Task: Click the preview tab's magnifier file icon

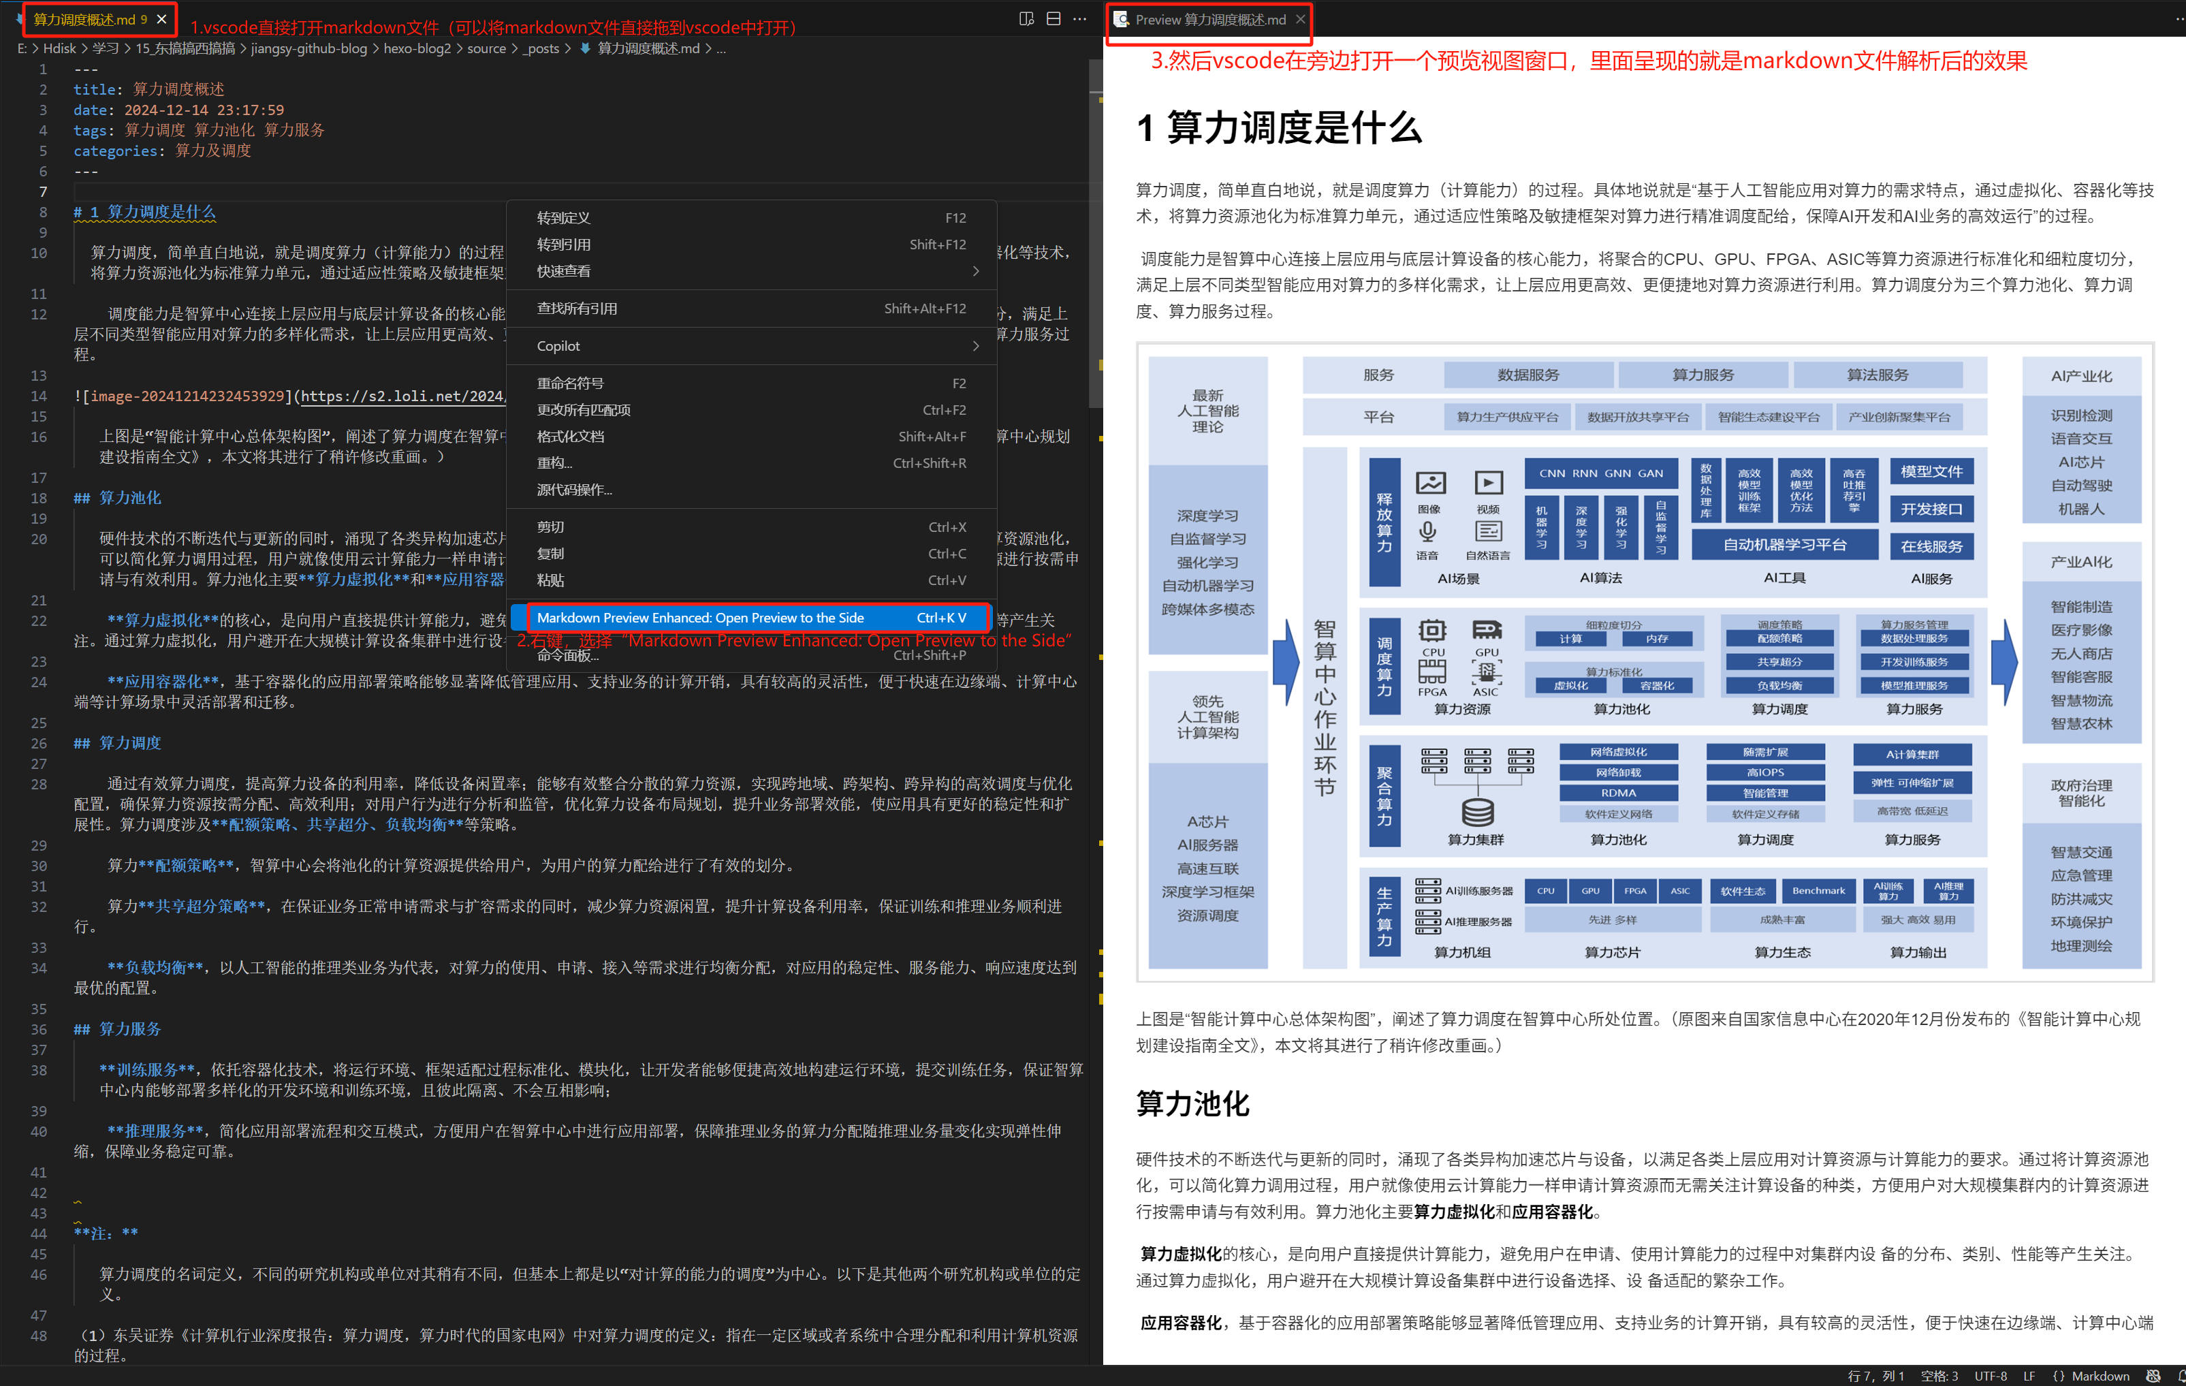Action: coord(1122,19)
